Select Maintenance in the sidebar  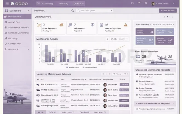17,16
